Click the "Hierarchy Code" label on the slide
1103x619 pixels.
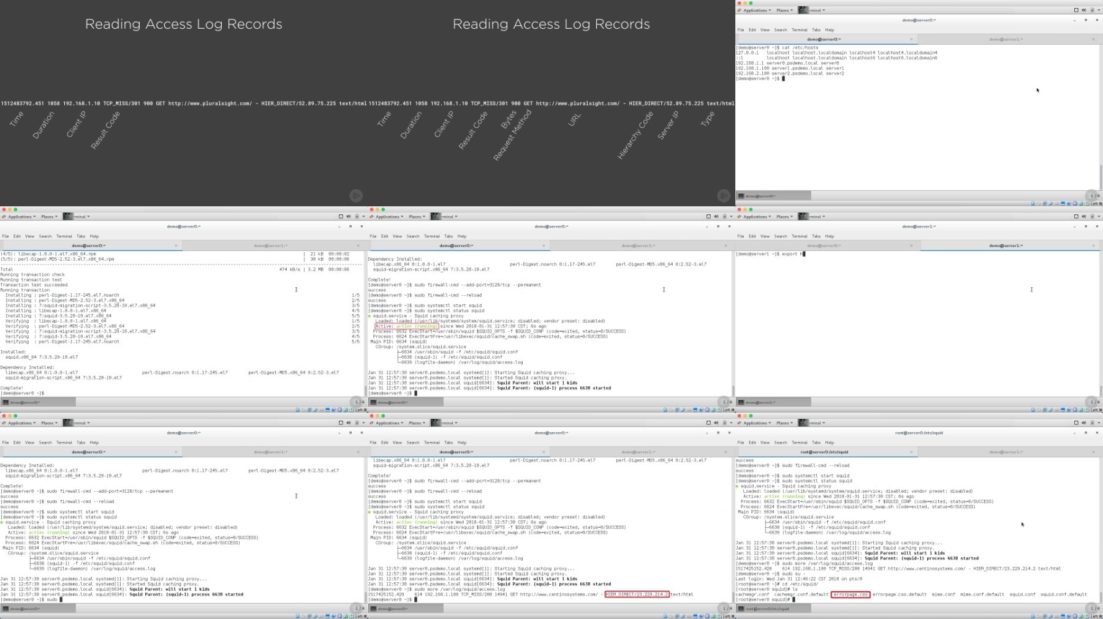tap(635, 136)
